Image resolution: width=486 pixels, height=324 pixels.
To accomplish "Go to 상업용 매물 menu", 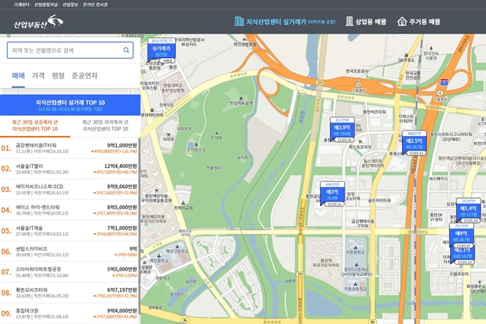I will coord(366,21).
